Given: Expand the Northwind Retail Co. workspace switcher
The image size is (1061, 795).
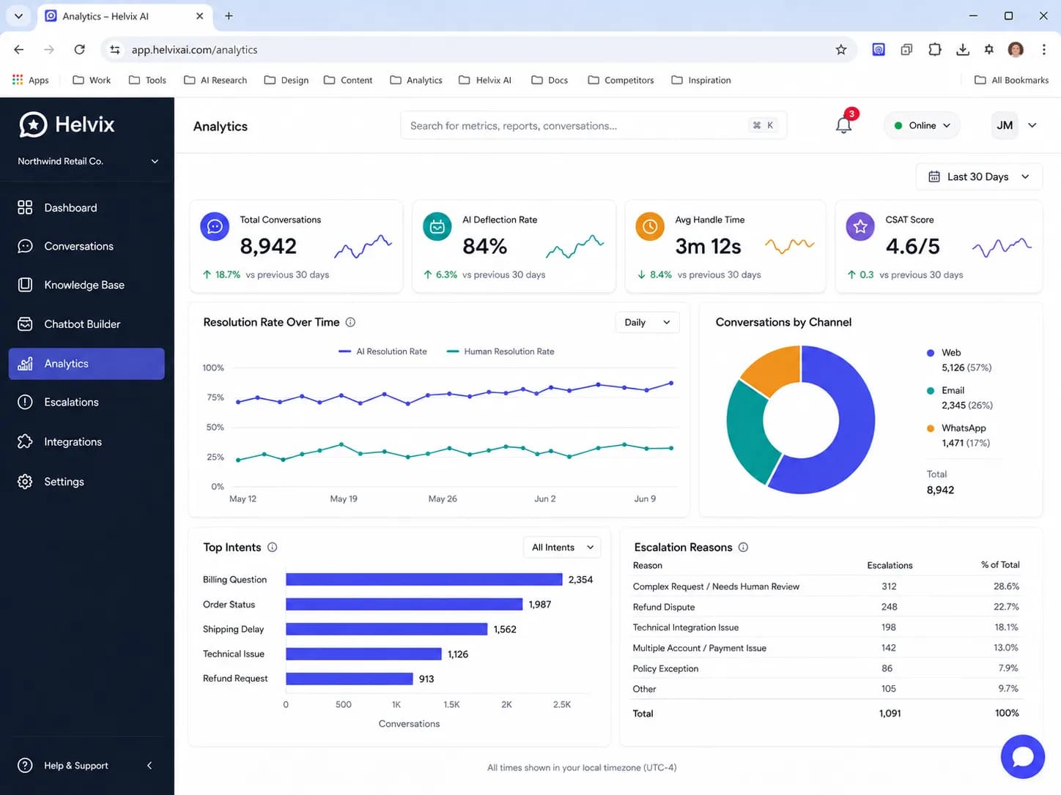Looking at the screenshot, I should [x=88, y=161].
